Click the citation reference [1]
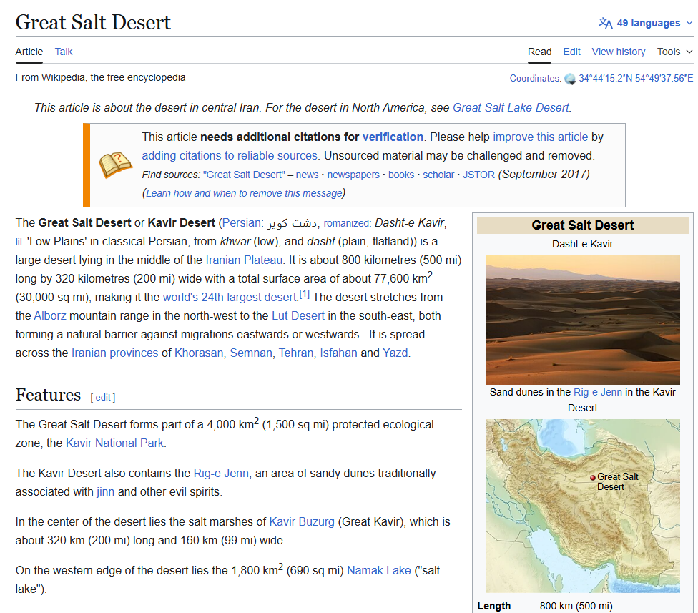Screen dimensions: 698x613 point(304,294)
